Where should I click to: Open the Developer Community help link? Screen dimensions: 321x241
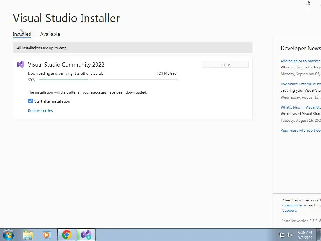pyautogui.click(x=292, y=205)
